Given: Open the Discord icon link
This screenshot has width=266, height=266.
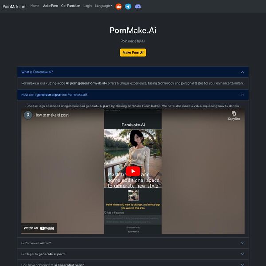Looking at the screenshot, I should (x=138, y=6).
